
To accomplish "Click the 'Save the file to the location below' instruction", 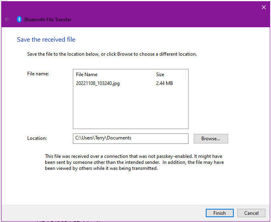I will 112,54.
